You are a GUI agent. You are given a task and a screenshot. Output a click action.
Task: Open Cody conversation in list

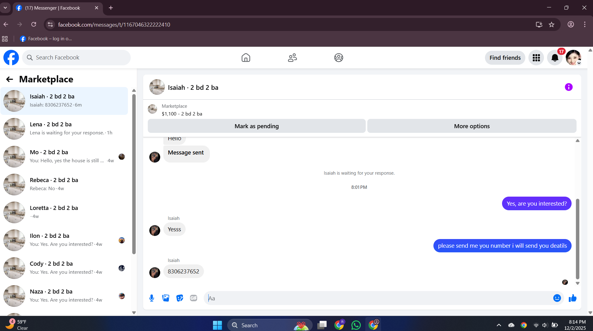click(x=64, y=268)
